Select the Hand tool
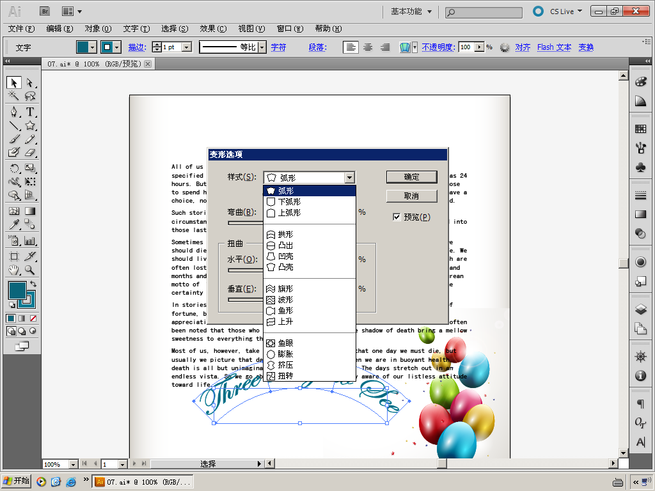The width and height of the screenshot is (655, 491). [14, 270]
